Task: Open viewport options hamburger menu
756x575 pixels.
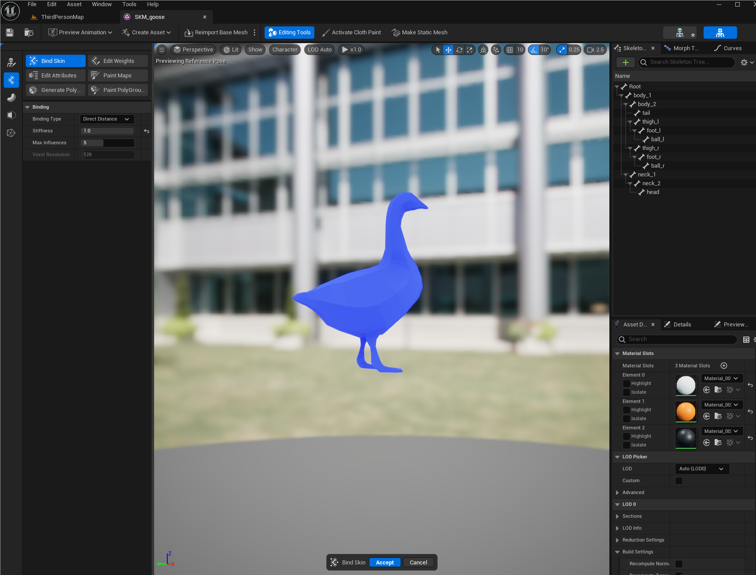Action: pyautogui.click(x=162, y=50)
